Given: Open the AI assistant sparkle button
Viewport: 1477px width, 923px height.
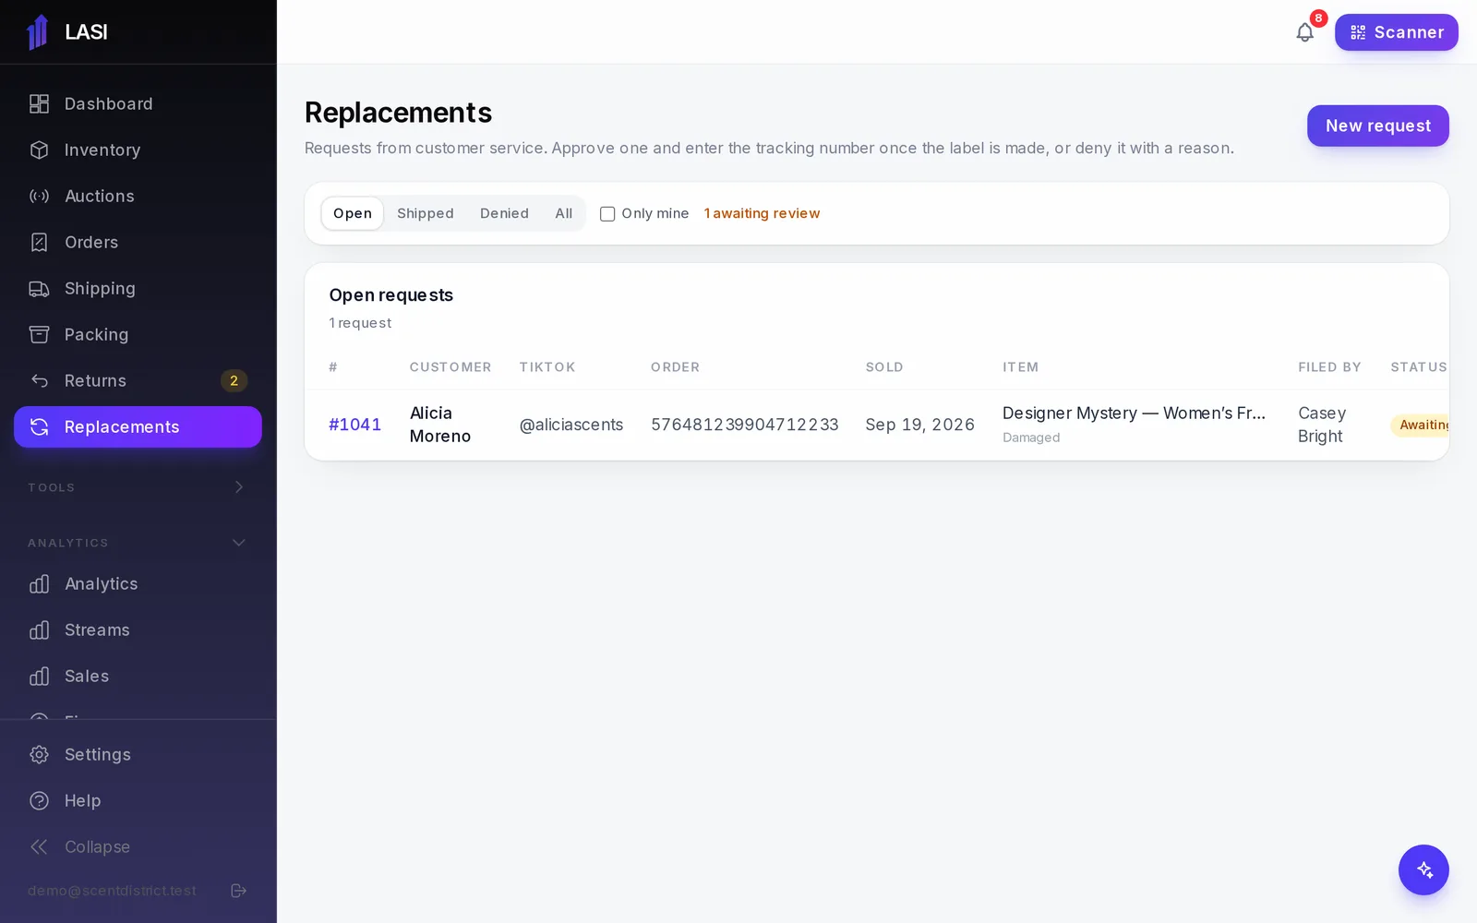Looking at the screenshot, I should [x=1423, y=869].
